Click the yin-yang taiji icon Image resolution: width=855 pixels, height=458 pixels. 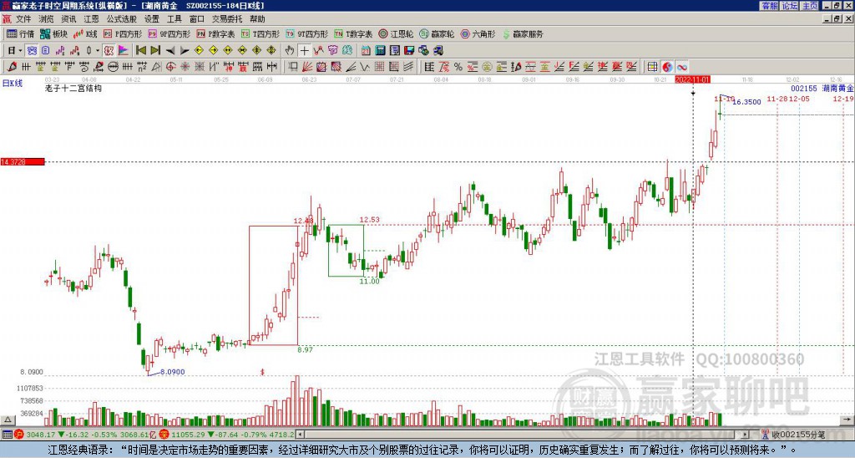click(x=667, y=66)
